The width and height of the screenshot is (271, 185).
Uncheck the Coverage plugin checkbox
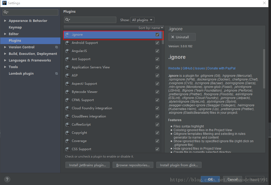157,141
